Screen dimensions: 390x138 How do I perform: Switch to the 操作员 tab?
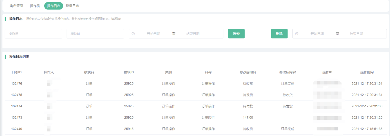[35, 6]
